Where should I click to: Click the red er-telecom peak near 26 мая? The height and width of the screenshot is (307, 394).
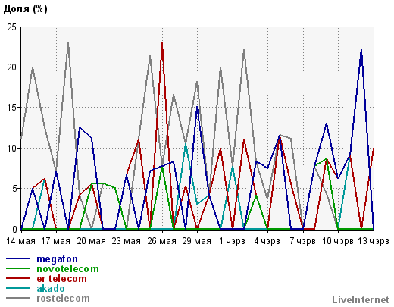(162, 43)
